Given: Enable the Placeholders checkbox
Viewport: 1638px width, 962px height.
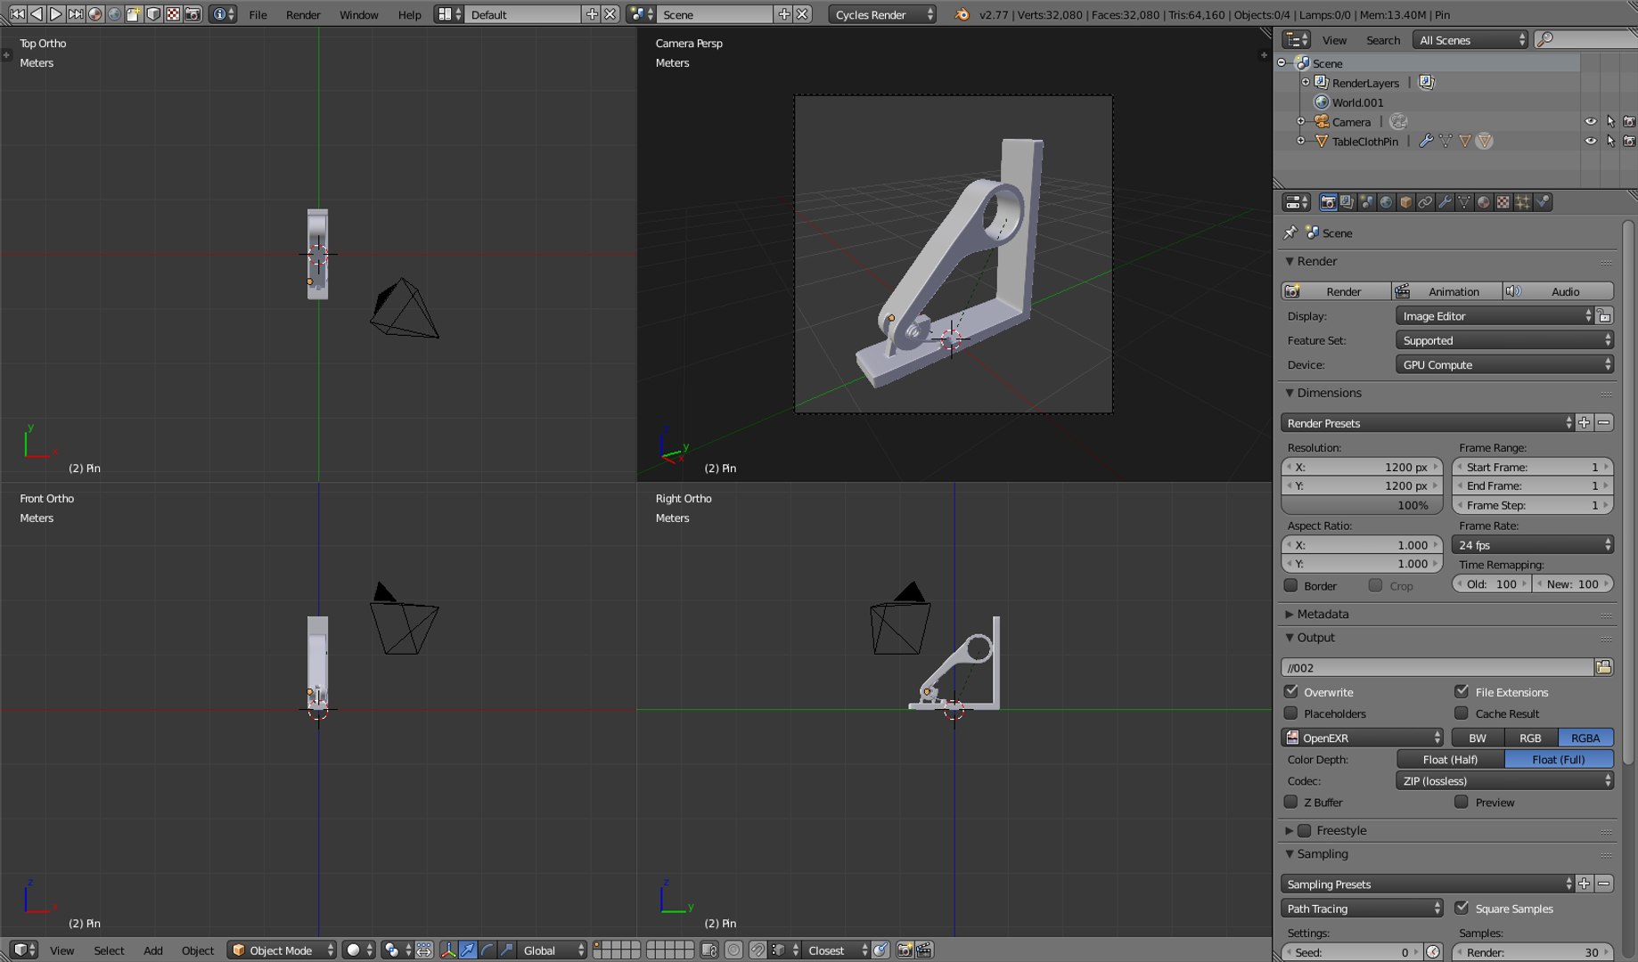Looking at the screenshot, I should click(1290, 713).
